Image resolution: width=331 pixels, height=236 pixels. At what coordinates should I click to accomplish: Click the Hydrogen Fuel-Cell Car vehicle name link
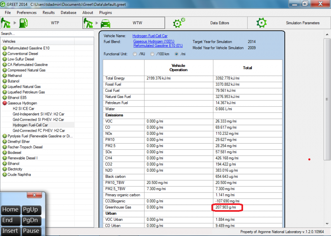(x=150, y=36)
